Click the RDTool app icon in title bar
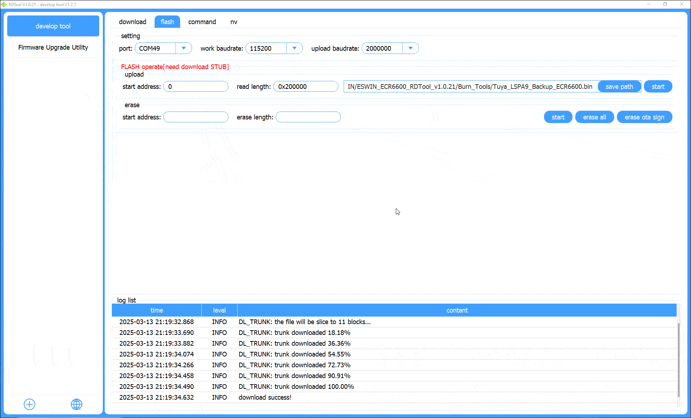The height and width of the screenshot is (418, 691). [x=4, y=4]
